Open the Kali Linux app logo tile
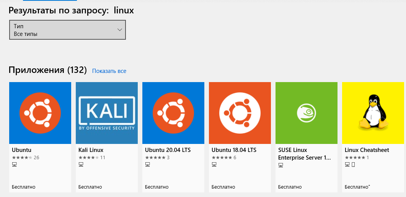 point(107,113)
